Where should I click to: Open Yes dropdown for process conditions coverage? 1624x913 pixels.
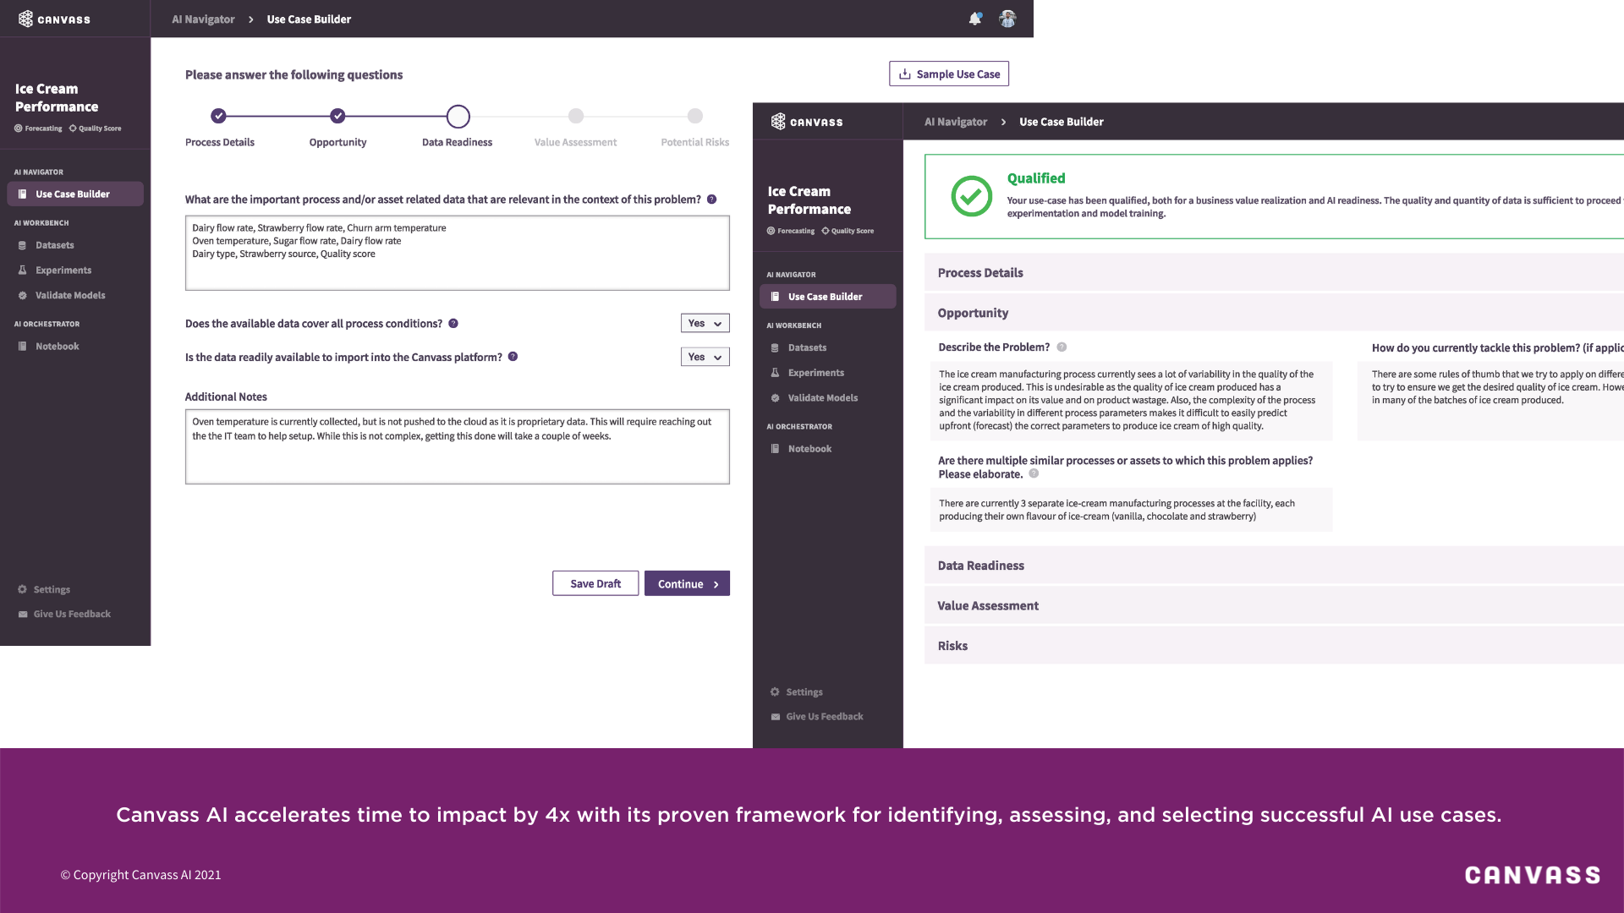pyautogui.click(x=705, y=324)
